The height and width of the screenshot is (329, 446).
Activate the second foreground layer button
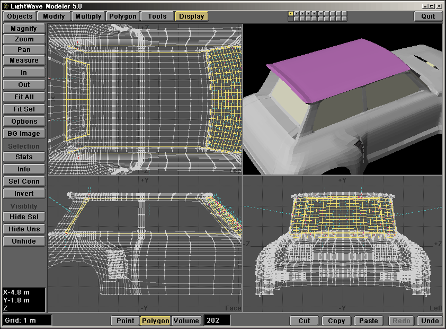[297, 13]
